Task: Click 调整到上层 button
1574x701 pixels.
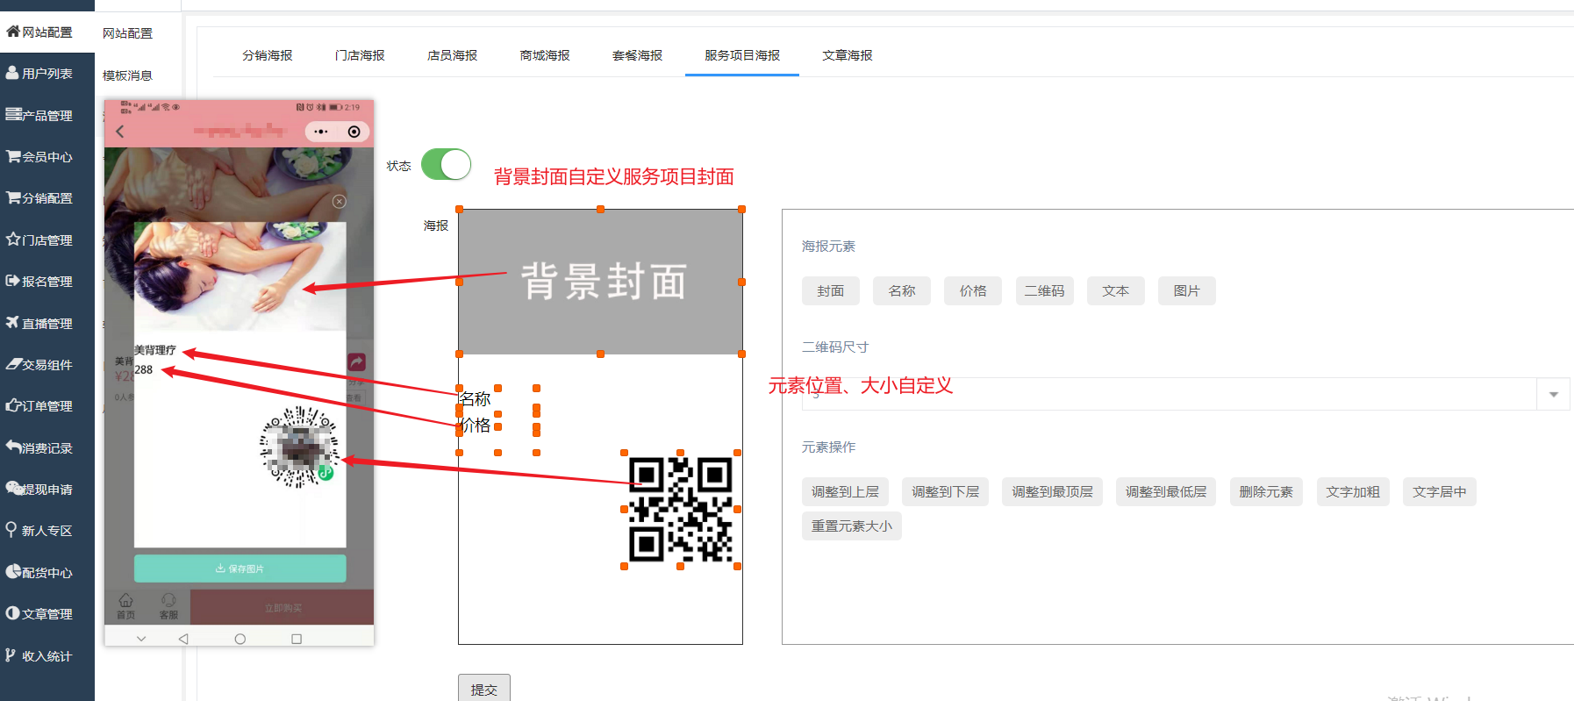Action: (845, 491)
